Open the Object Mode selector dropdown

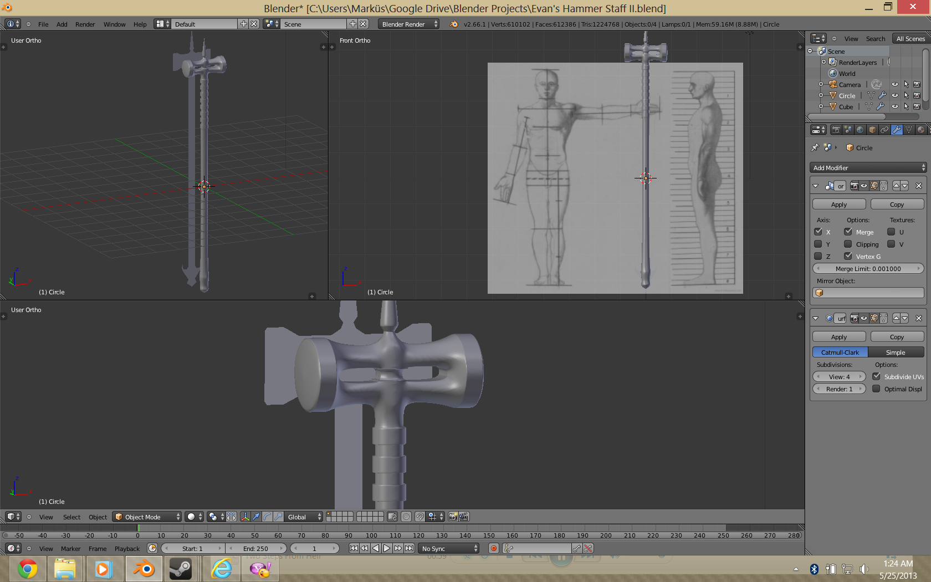click(x=147, y=517)
